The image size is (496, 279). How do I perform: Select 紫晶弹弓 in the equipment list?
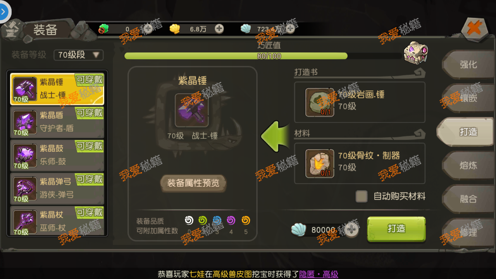pos(57,188)
